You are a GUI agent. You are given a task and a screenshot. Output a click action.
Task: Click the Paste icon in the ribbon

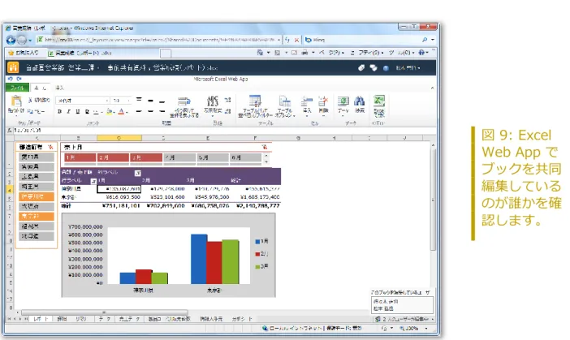16,101
